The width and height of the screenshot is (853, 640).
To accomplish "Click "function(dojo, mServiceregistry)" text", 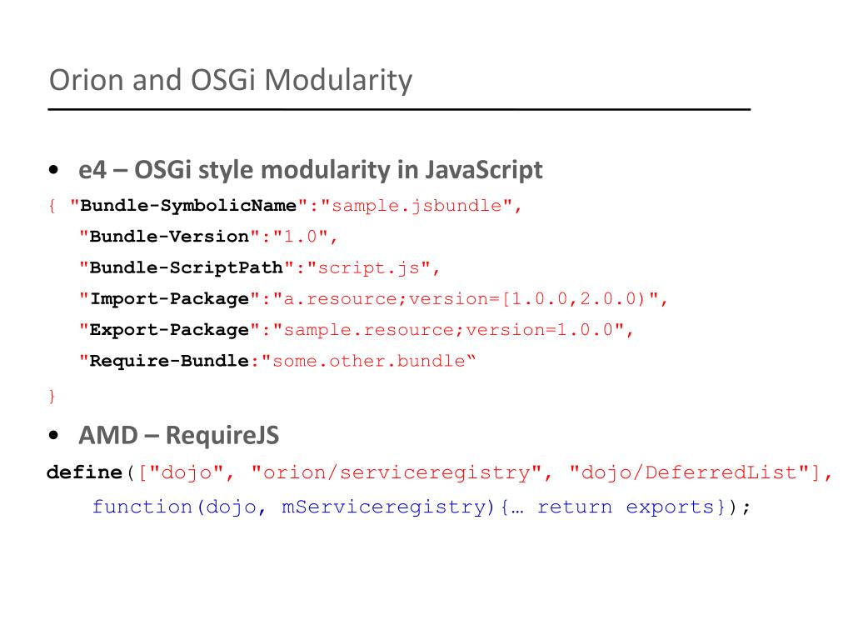I will [x=293, y=507].
